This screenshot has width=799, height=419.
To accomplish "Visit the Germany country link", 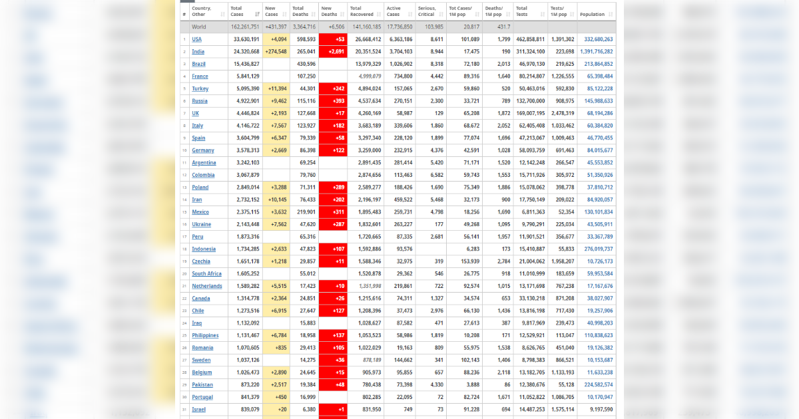I will [203, 150].
